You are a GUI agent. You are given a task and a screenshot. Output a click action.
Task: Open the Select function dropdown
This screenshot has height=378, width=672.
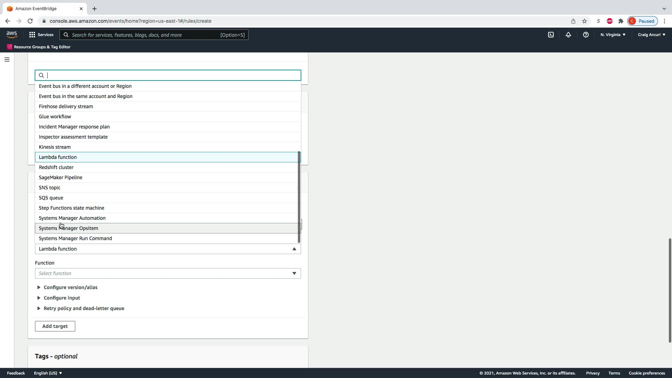click(x=168, y=273)
